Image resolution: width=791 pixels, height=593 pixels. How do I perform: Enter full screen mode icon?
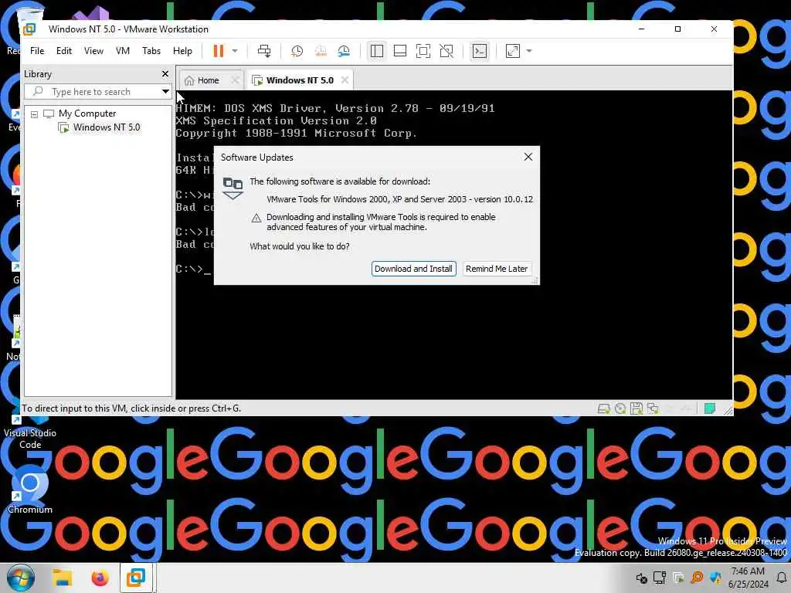(423, 51)
